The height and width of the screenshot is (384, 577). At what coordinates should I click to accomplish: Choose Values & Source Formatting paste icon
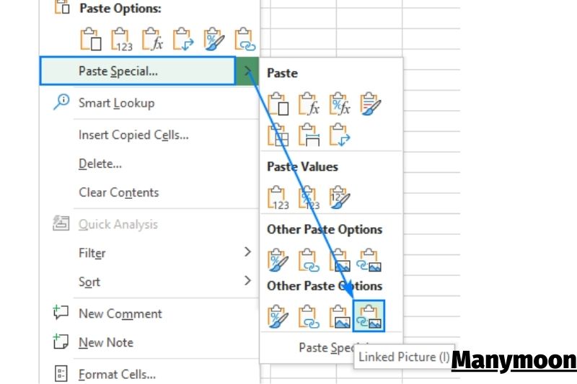[339, 197]
